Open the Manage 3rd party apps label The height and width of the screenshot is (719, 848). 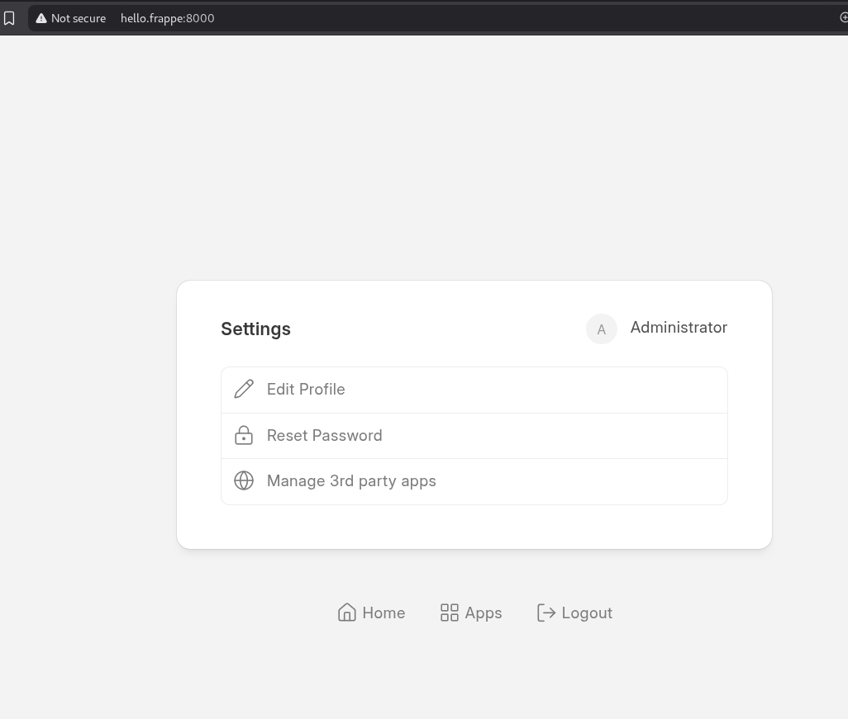coord(351,480)
